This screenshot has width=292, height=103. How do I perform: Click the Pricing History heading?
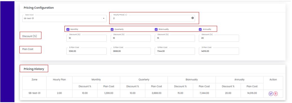point(34,69)
